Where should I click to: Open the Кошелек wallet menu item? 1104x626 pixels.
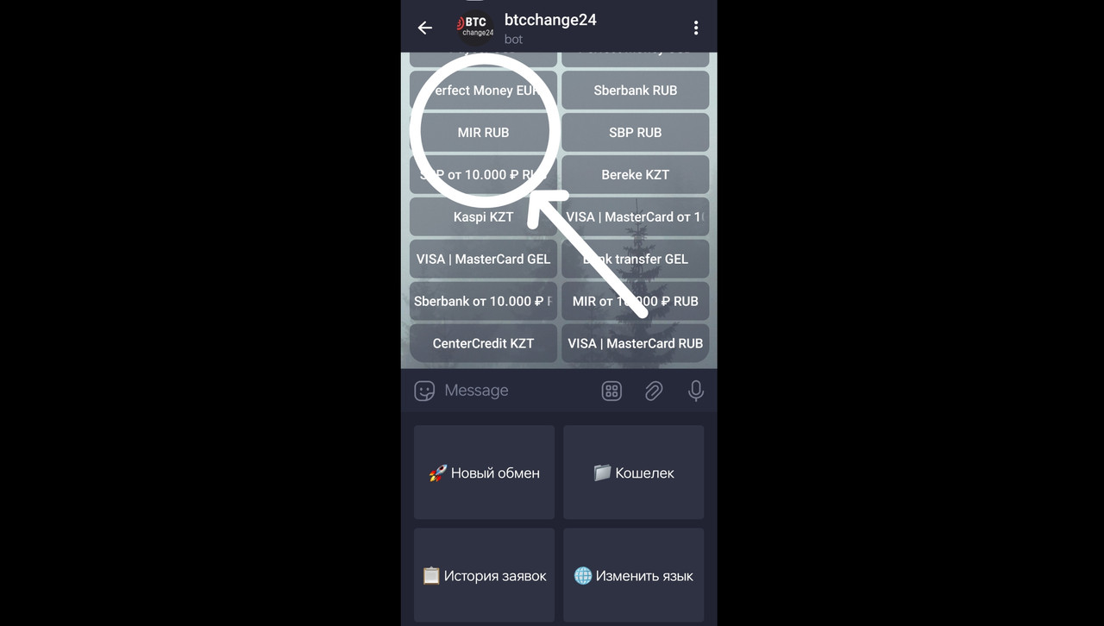[x=634, y=473]
